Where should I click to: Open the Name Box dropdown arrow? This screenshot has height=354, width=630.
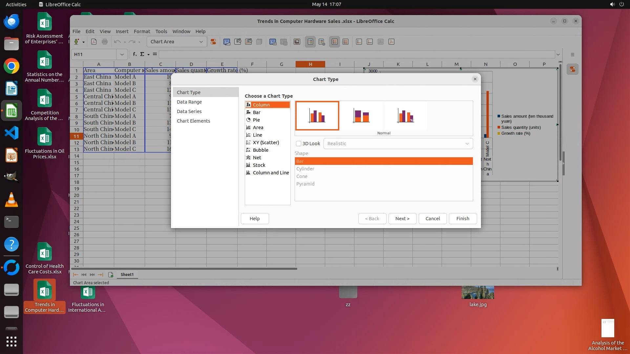(122, 54)
